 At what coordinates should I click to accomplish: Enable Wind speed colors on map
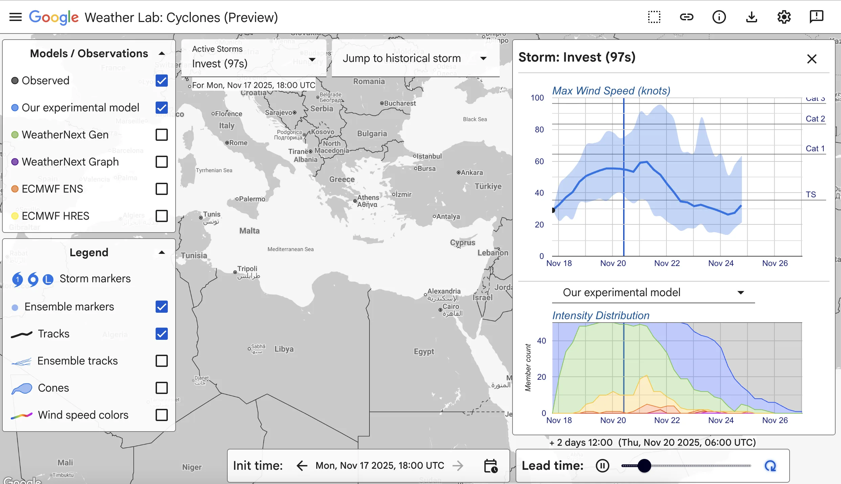click(162, 415)
